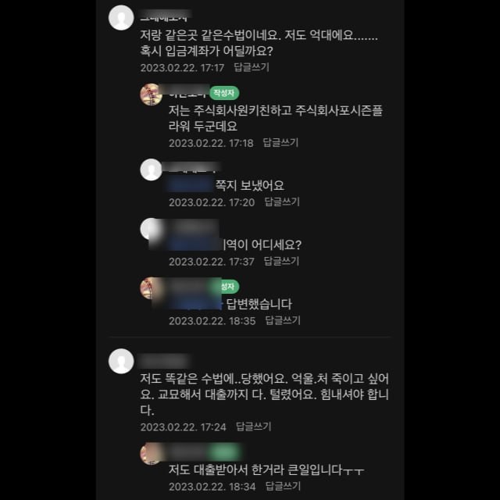The width and height of the screenshot is (500, 500).
Task: Click partially blurred avatar on 17:37 reply
Action: click(150, 228)
